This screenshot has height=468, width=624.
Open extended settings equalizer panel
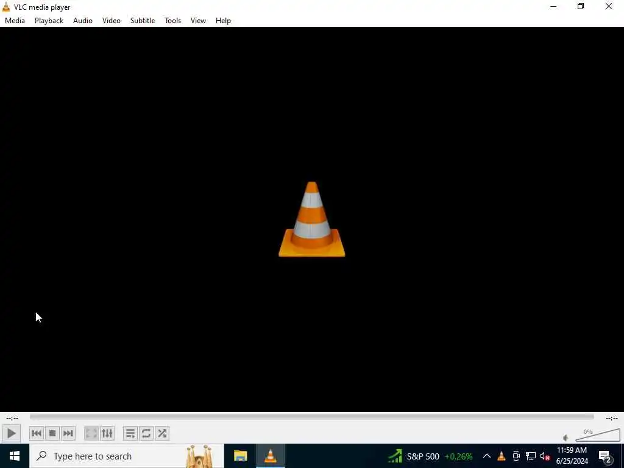(x=107, y=433)
